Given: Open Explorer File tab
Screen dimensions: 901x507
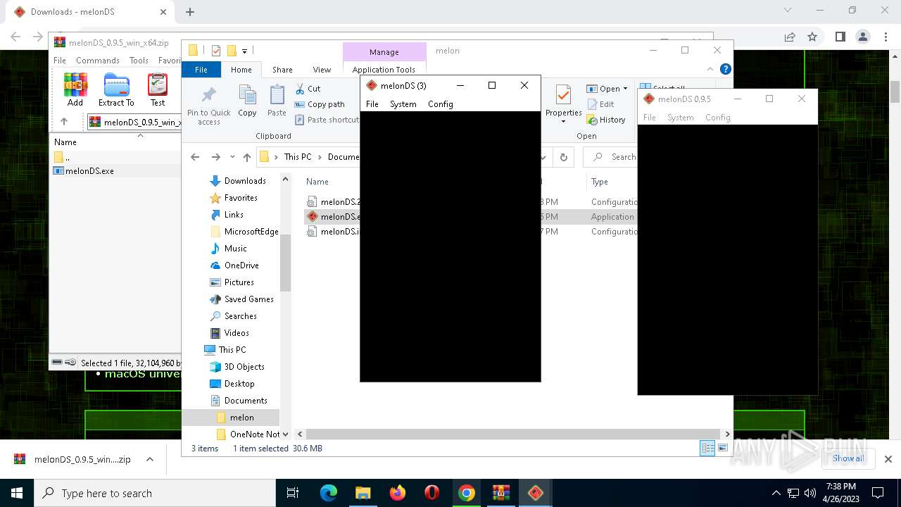Looking at the screenshot, I should tap(201, 70).
